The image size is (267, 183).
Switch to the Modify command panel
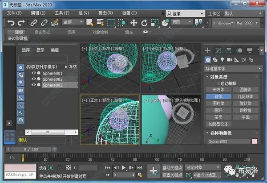(x=218, y=50)
